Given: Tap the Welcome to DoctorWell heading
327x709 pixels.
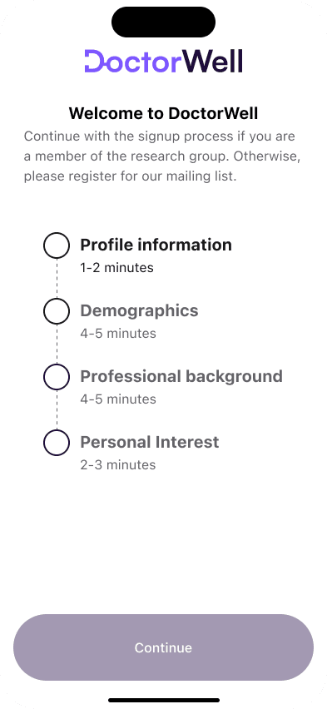Looking at the screenshot, I should (x=163, y=113).
